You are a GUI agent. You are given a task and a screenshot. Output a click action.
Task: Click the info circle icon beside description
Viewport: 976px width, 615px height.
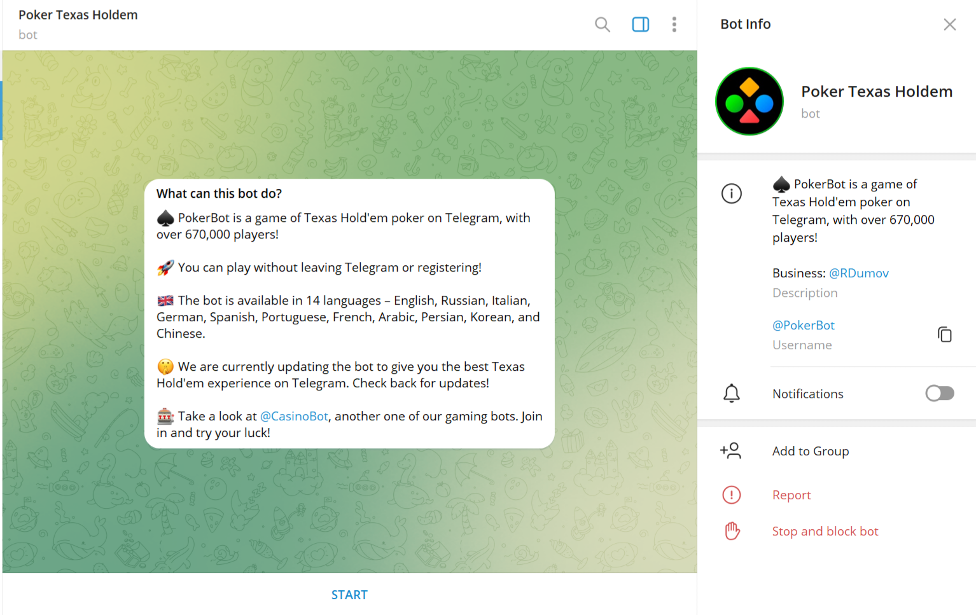pyautogui.click(x=732, y=193)
